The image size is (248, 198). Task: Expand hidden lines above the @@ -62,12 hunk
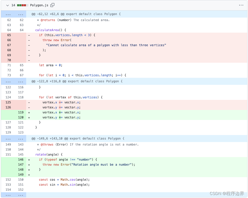click(x=14, y=14)
